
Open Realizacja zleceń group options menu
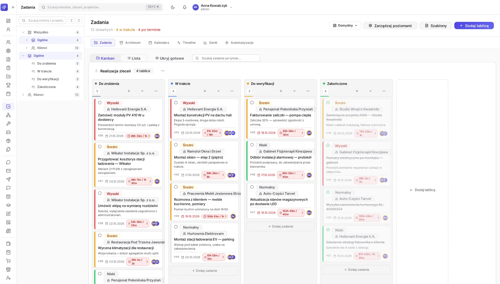click(163, 71)
